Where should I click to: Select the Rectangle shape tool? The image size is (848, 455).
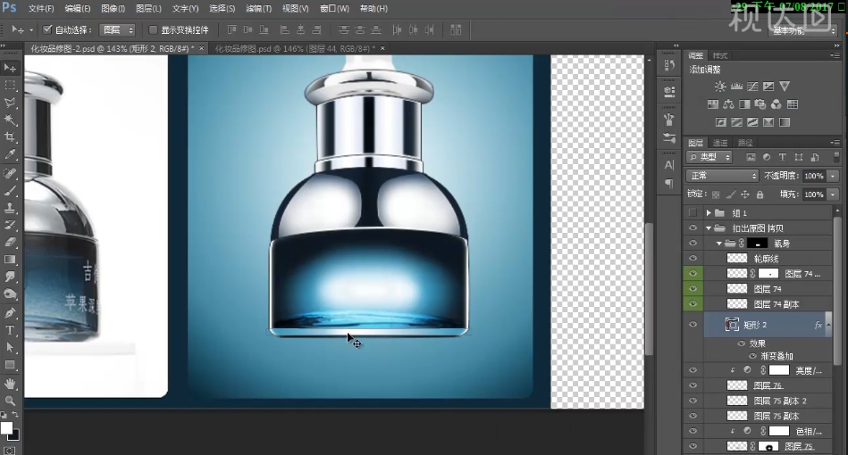pyautogui.click(x=10, y=365)
